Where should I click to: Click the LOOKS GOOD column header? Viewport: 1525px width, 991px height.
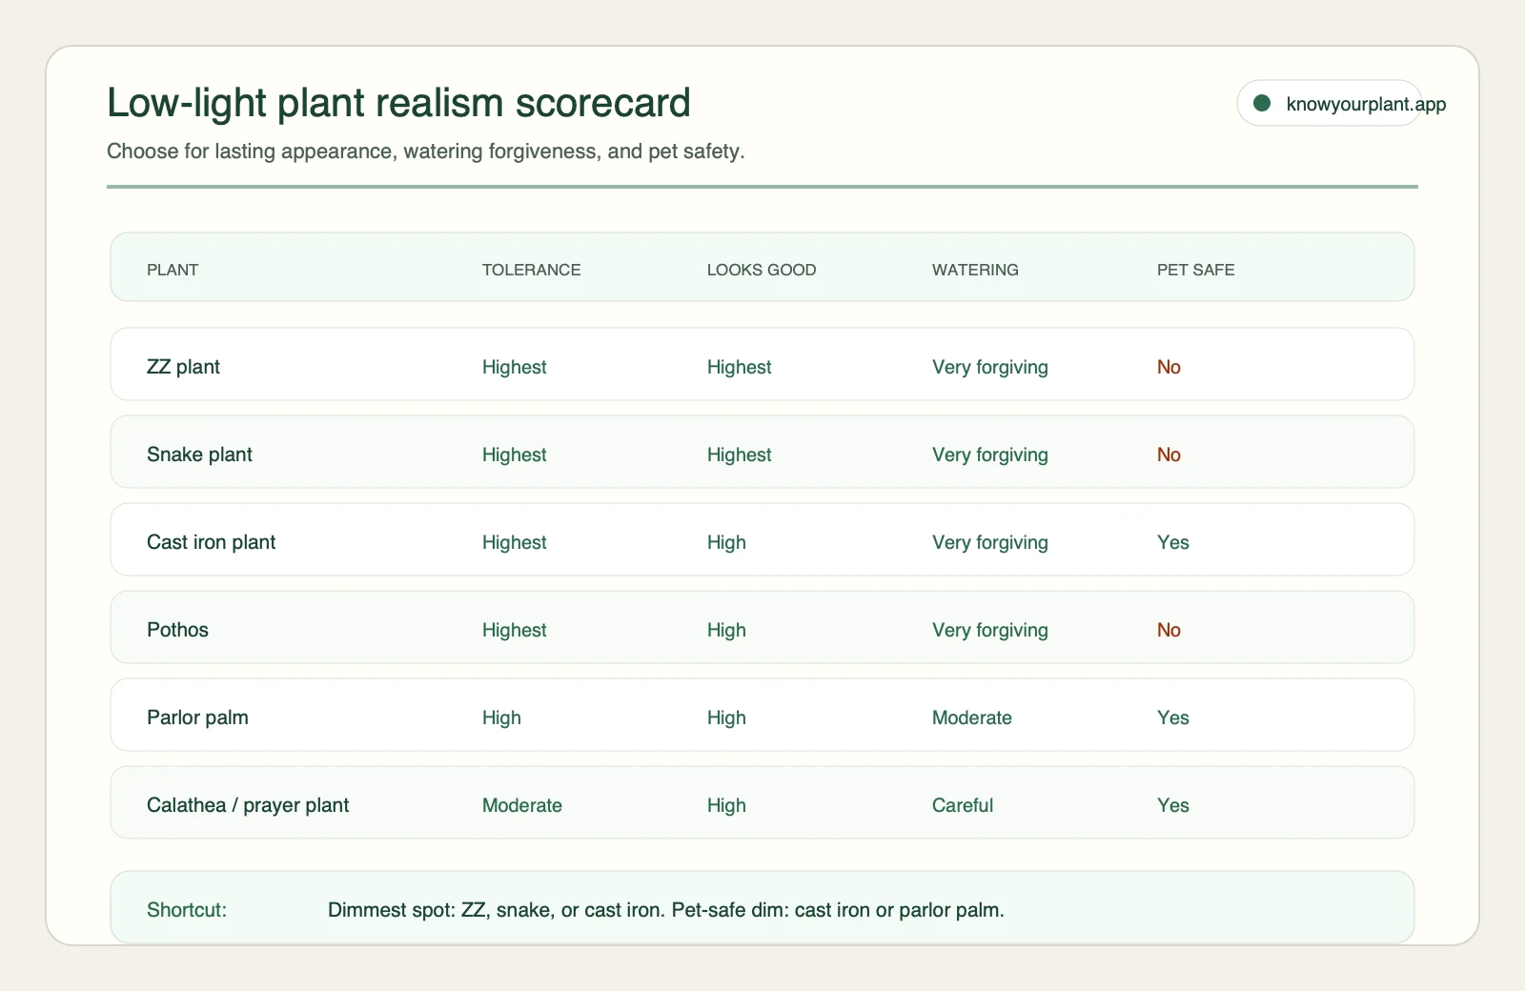coord(762,270)
